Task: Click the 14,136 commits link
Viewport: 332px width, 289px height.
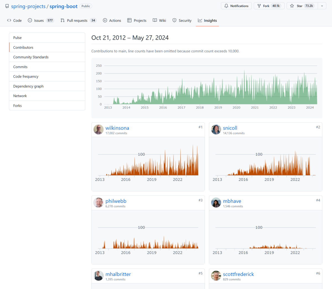Action: 234,133
